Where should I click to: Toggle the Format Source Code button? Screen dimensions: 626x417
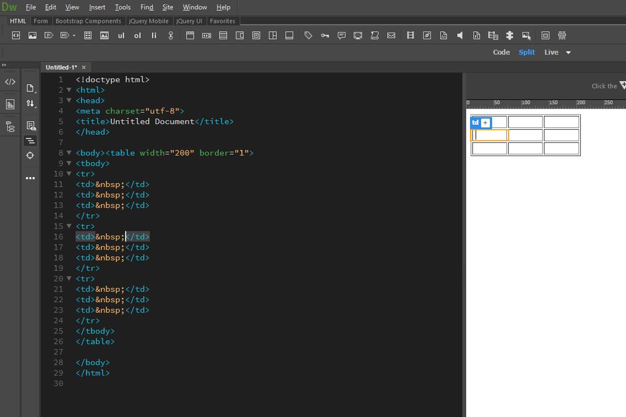(30, 140)
